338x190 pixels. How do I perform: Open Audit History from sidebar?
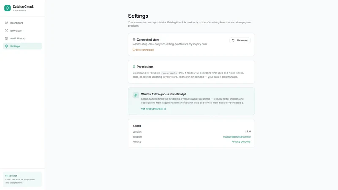coord(22,38)
